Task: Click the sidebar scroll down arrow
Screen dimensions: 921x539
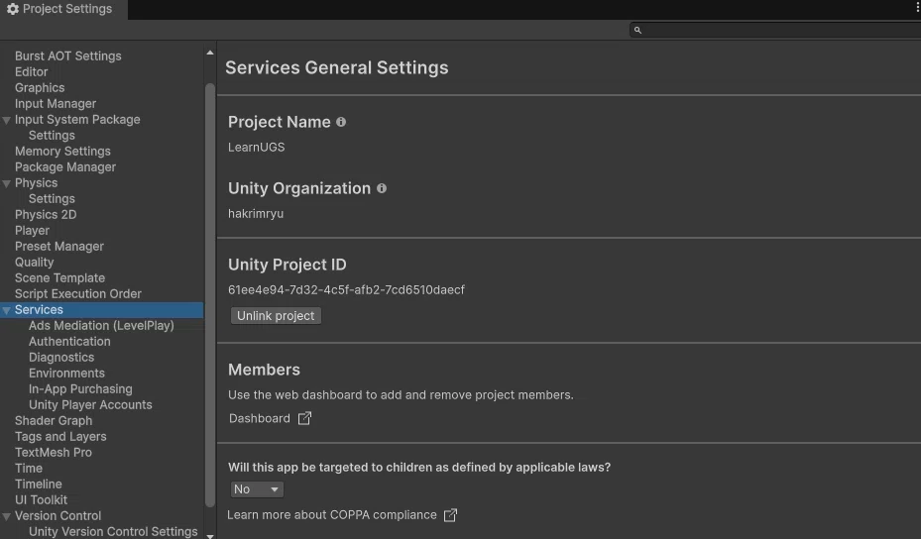Action: (210, 535)
